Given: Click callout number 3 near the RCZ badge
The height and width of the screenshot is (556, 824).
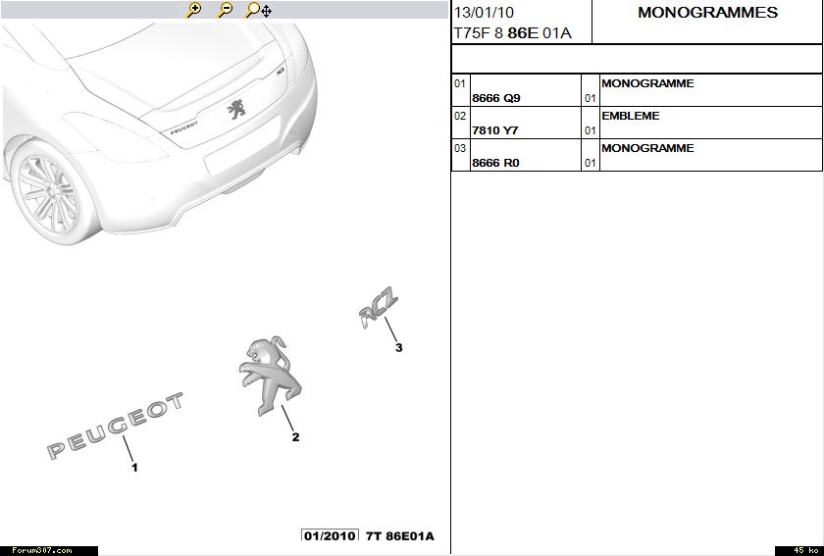Looking at the screenshot, I should coord(398,347).
